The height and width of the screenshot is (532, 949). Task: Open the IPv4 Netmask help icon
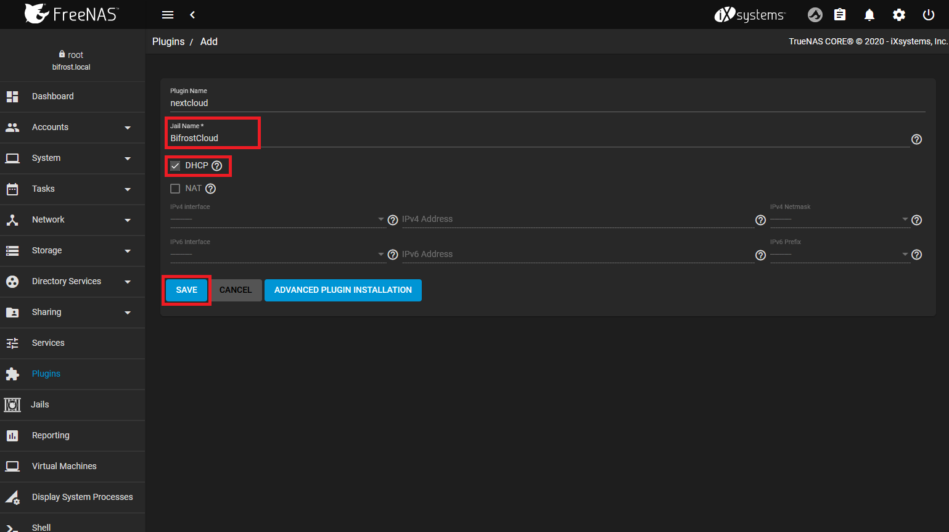point(917,220)
